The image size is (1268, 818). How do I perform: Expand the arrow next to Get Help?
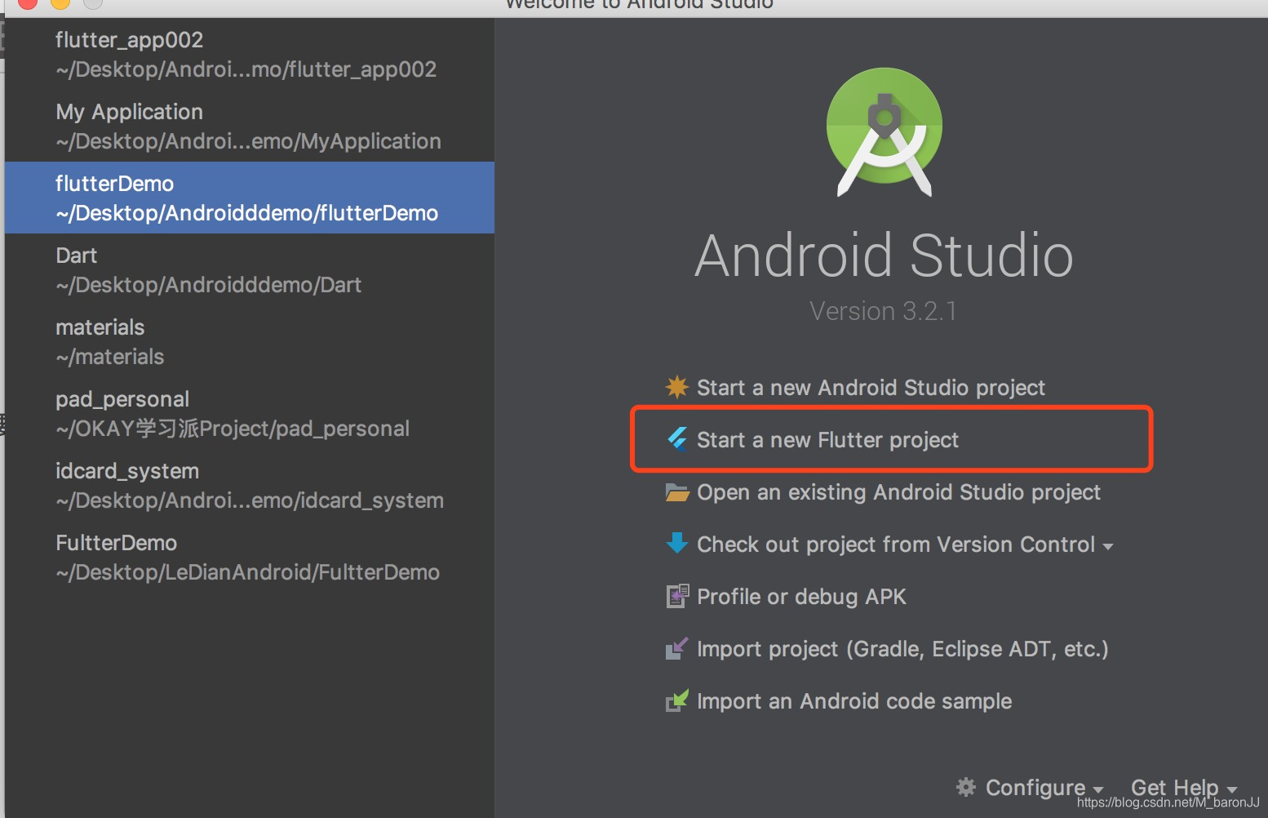[1232, 789]
